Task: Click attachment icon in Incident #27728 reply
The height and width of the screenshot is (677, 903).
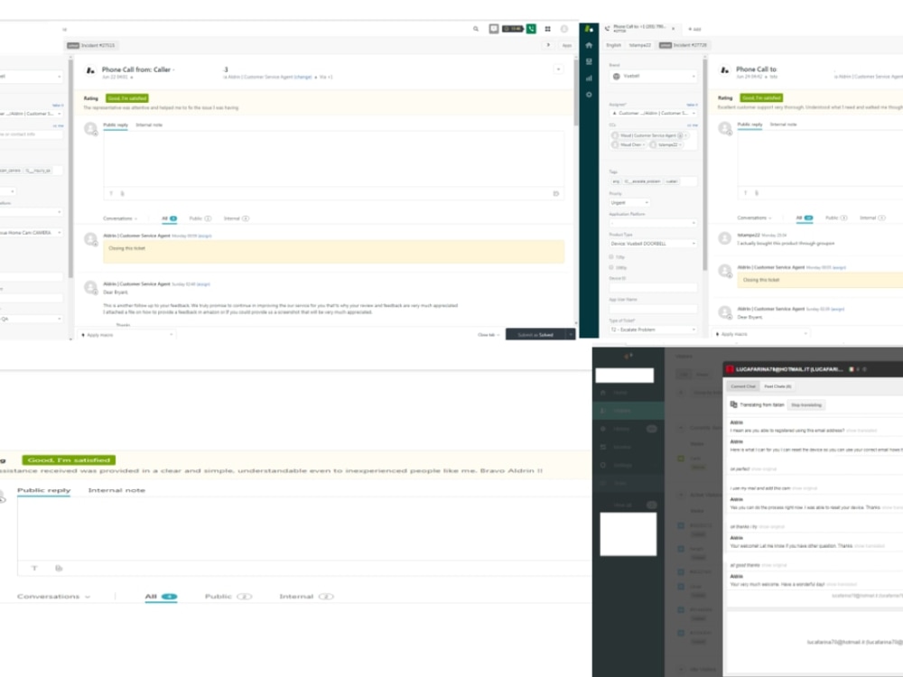Action: point(756,193)
